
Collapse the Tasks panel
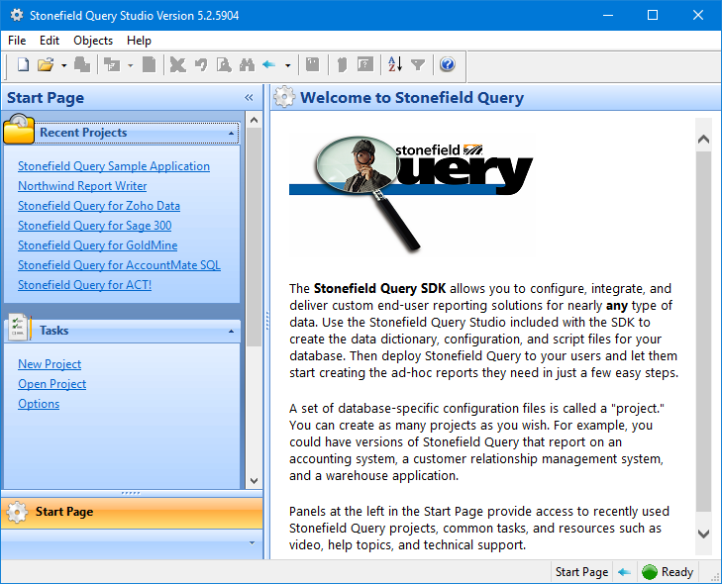pyautogui.click(x=232, y=331)
